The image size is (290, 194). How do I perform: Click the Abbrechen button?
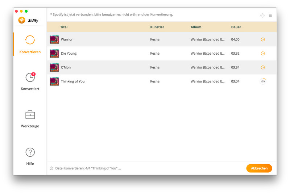259,168
